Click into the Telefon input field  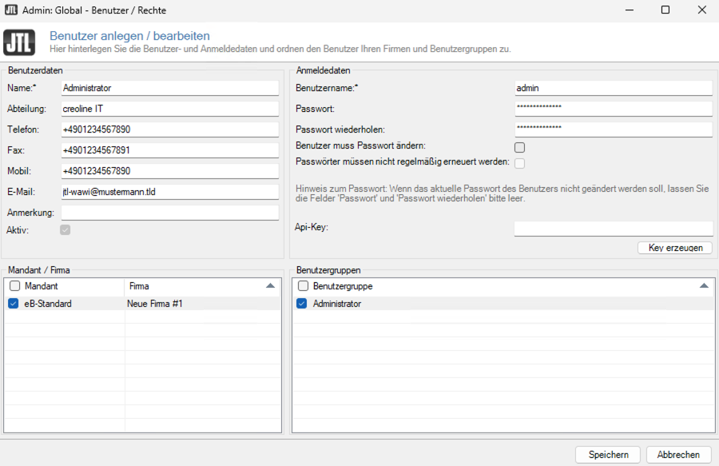169,129
